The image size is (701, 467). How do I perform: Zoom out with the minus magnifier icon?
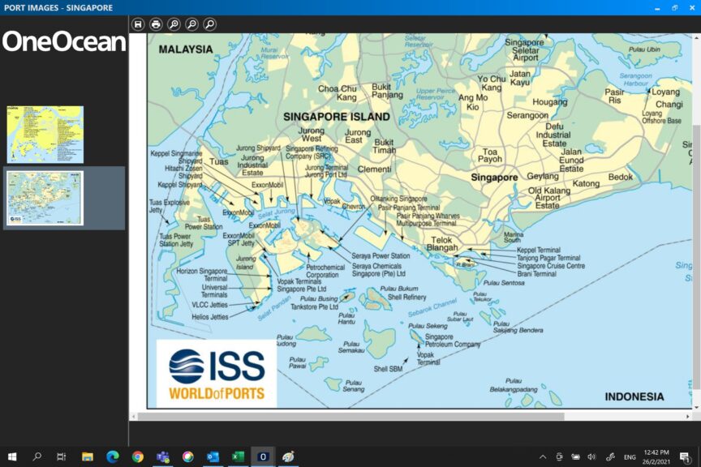(x=191, y=24)
